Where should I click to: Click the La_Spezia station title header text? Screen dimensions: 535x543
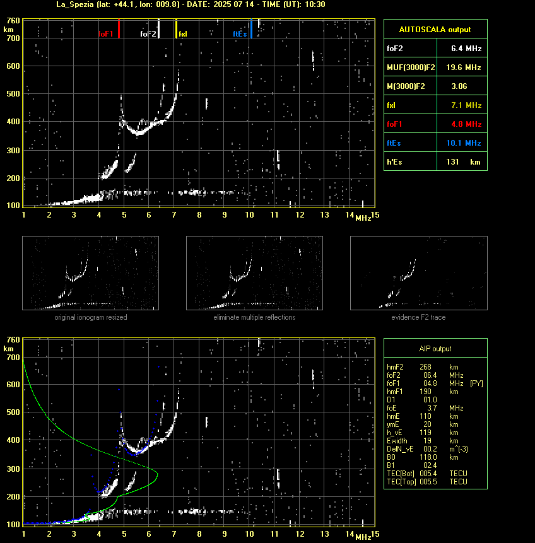coord(191,4)
